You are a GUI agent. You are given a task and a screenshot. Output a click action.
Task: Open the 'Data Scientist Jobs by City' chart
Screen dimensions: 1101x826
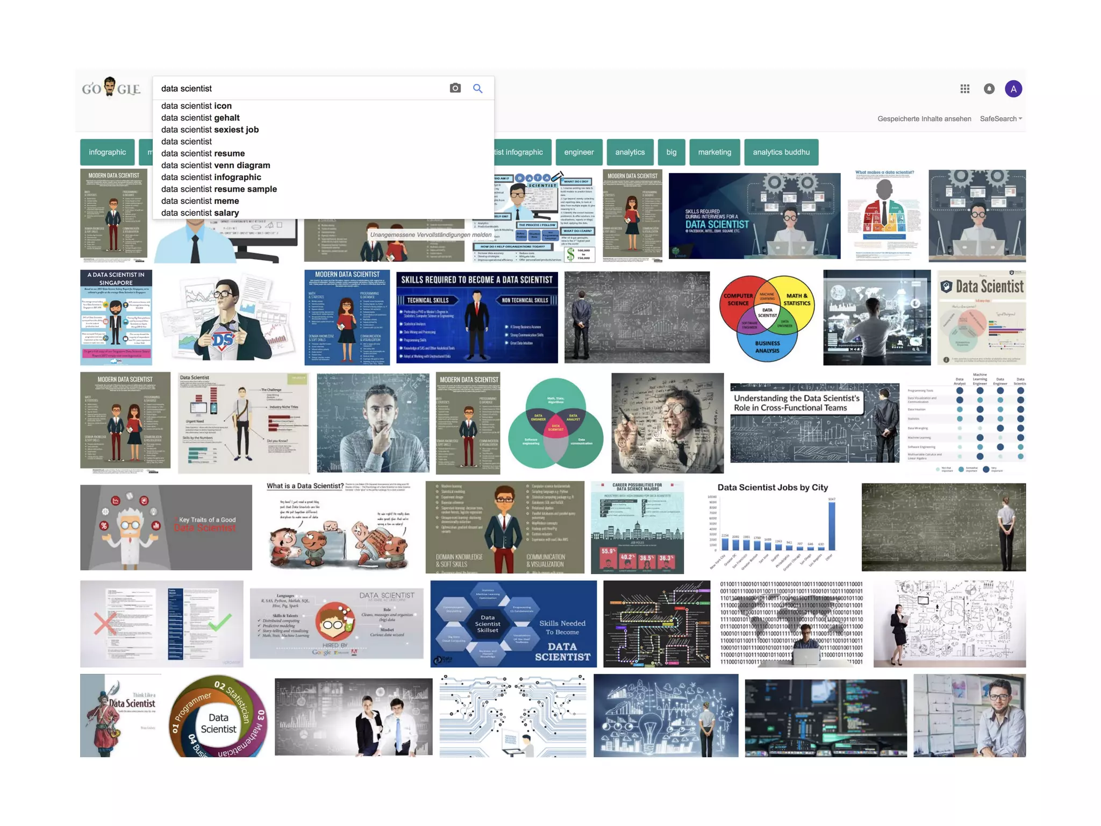[x=773, y=527]
